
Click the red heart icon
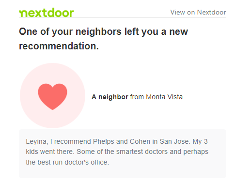(x=52, y=96)
